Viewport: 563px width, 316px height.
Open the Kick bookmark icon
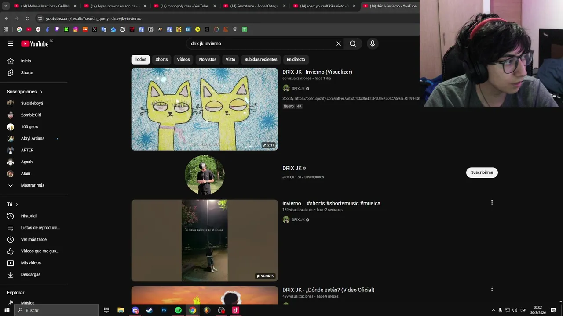66,29
